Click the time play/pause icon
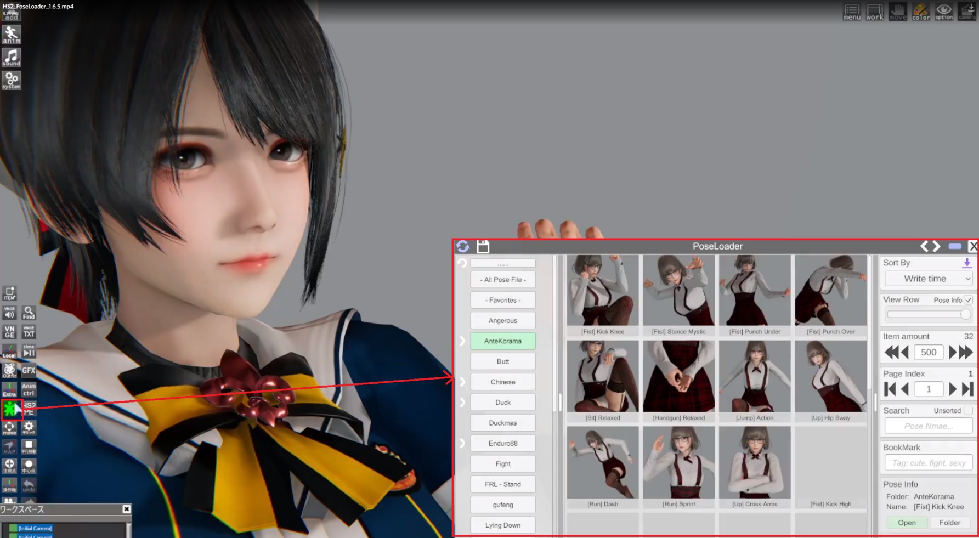Viewport: 979px width, 538px height. (29, 351)
